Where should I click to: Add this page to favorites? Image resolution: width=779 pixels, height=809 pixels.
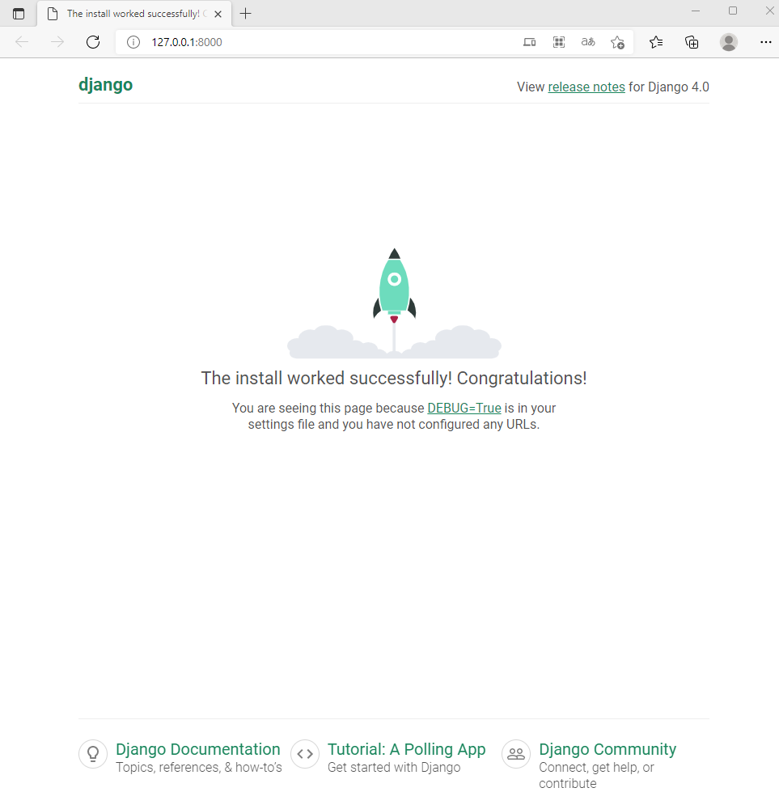coord(617,42)
